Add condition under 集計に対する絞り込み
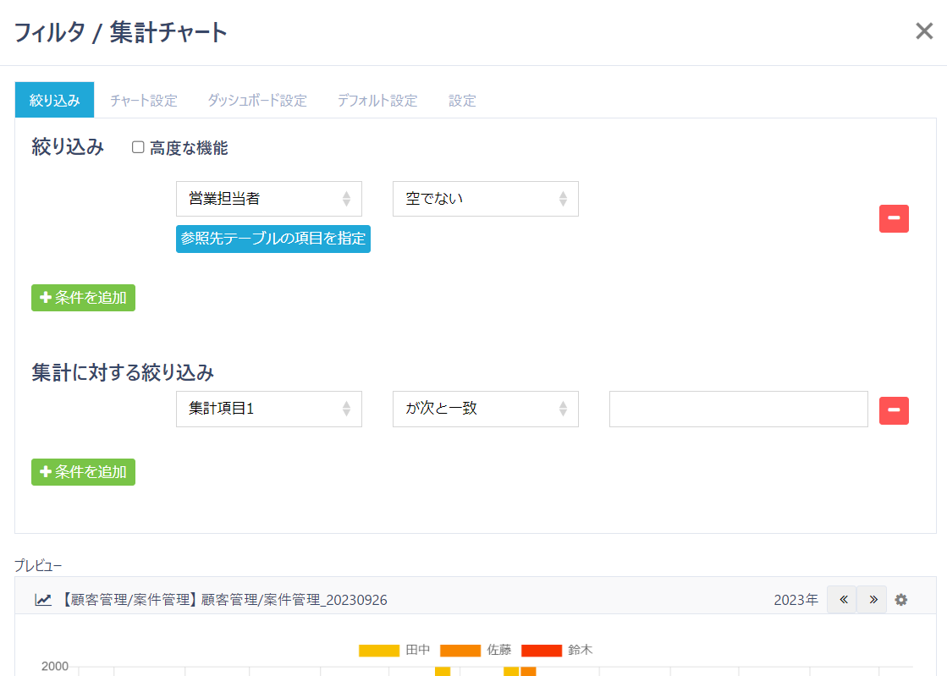 [x=83, y=472]
